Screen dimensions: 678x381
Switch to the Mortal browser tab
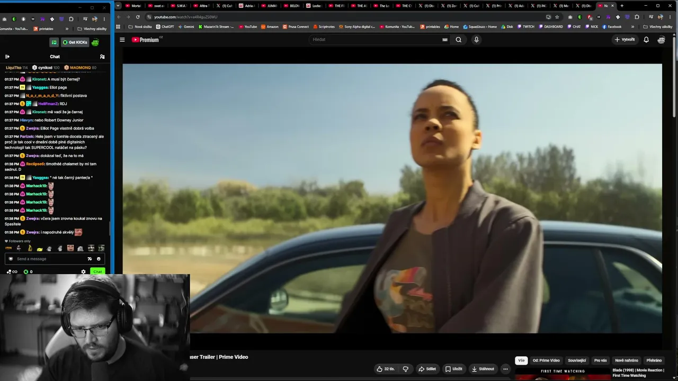(x=133, y=6)
